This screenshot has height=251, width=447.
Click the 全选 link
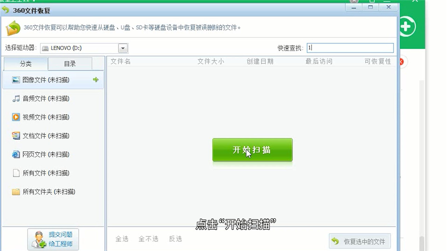(122, 239)
